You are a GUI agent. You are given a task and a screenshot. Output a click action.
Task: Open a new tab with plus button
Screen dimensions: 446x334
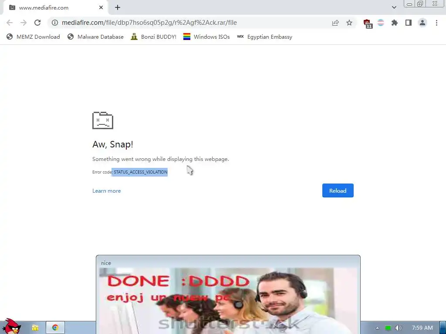pos(118,8)
